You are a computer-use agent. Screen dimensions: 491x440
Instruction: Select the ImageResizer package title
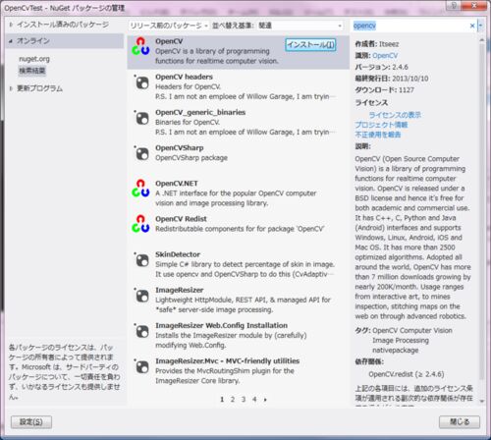179,290
